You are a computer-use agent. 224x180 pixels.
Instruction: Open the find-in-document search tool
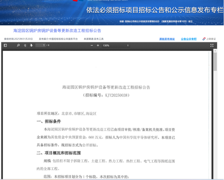point(18,46)
